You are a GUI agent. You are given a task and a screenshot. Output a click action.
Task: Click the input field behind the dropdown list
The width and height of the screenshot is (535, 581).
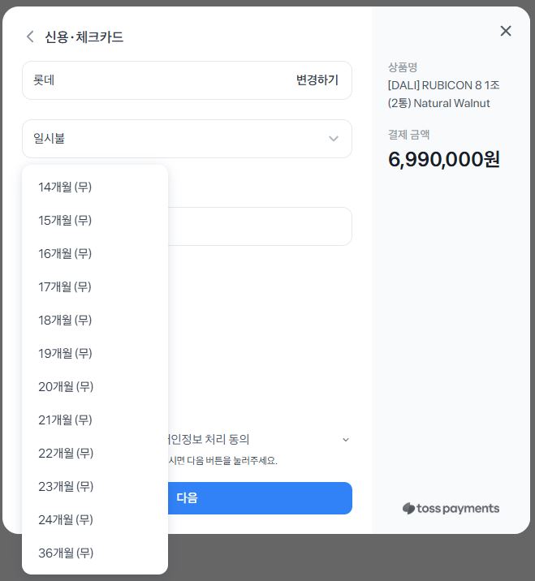point(260,226)
